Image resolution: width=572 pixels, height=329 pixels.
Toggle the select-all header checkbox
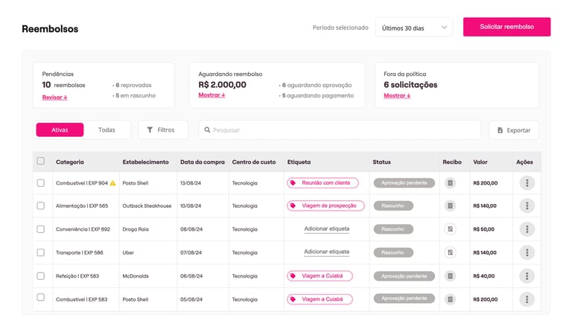pos(41,162)
